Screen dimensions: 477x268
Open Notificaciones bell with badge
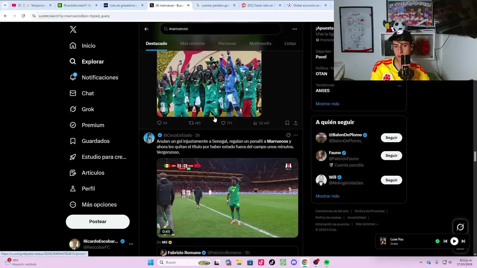pyautogui.click(x=94, y=77)
